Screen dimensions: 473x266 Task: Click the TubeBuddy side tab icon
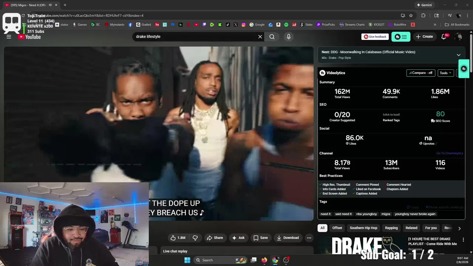[x=464, y=69]
